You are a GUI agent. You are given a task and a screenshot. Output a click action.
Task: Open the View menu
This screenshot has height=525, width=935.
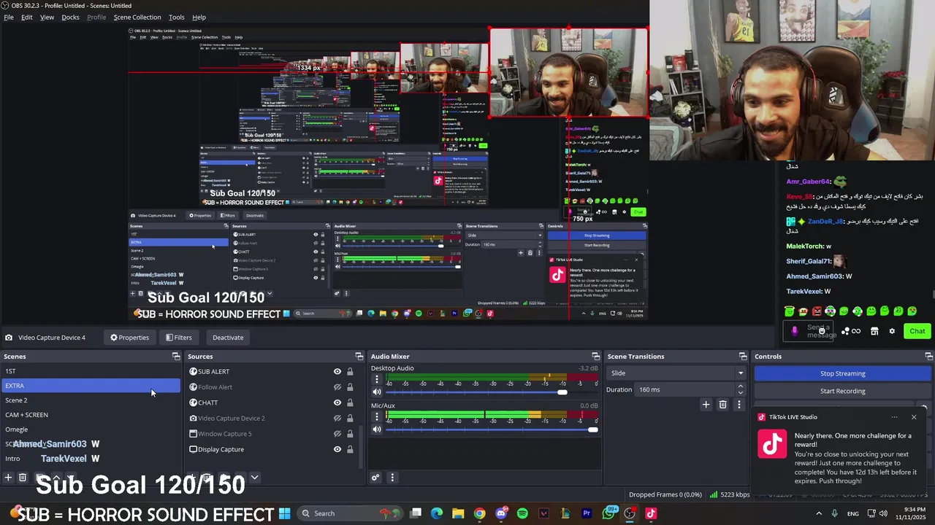(x=47, y=17)
